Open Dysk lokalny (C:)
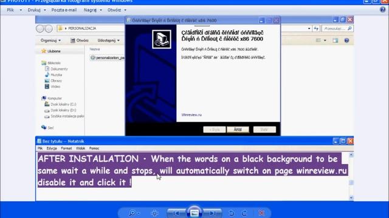Screen dimensions: 389x218 (60, 104)
